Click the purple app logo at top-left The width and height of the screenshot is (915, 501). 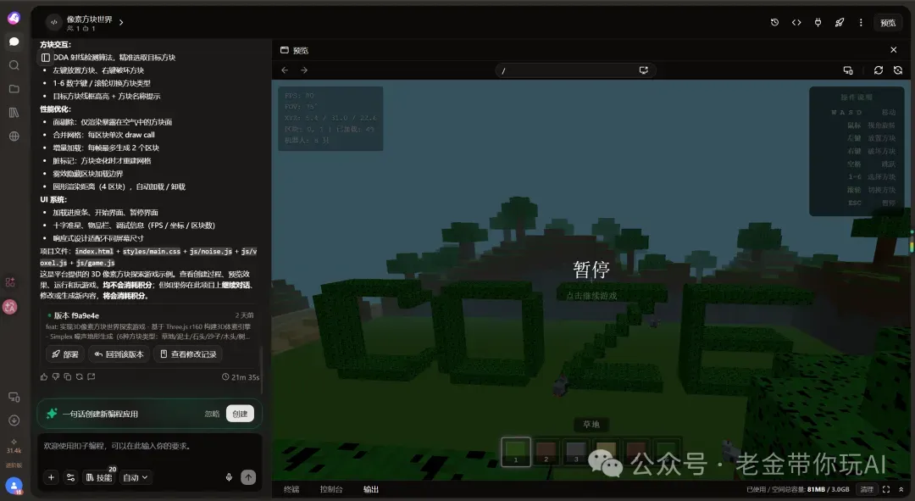(14, 18)
